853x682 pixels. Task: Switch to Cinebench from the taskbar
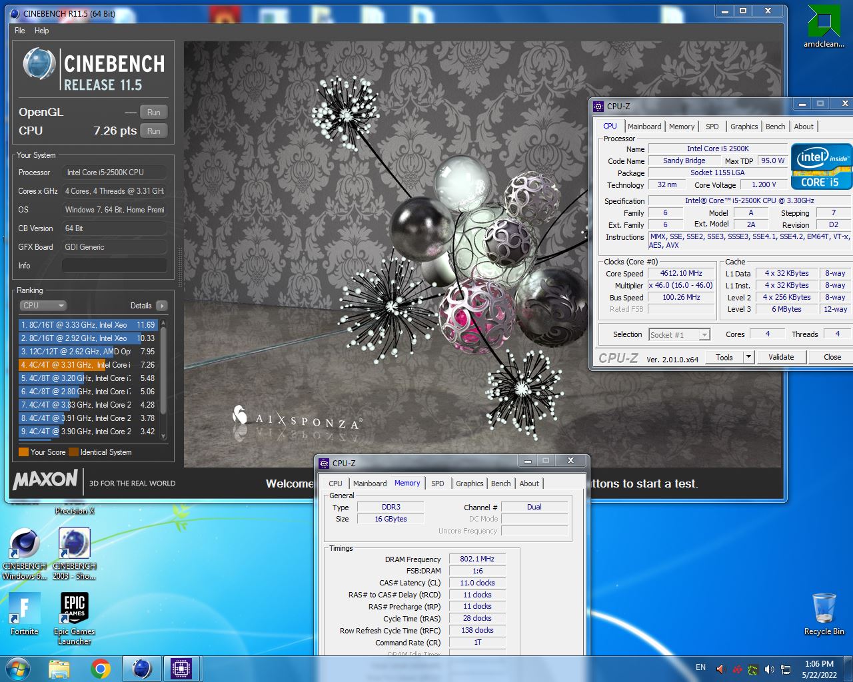[142, 668]
